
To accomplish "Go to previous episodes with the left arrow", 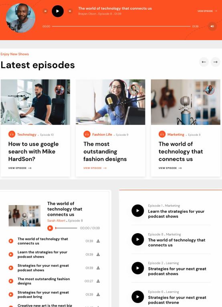I will tap(204, 62).
